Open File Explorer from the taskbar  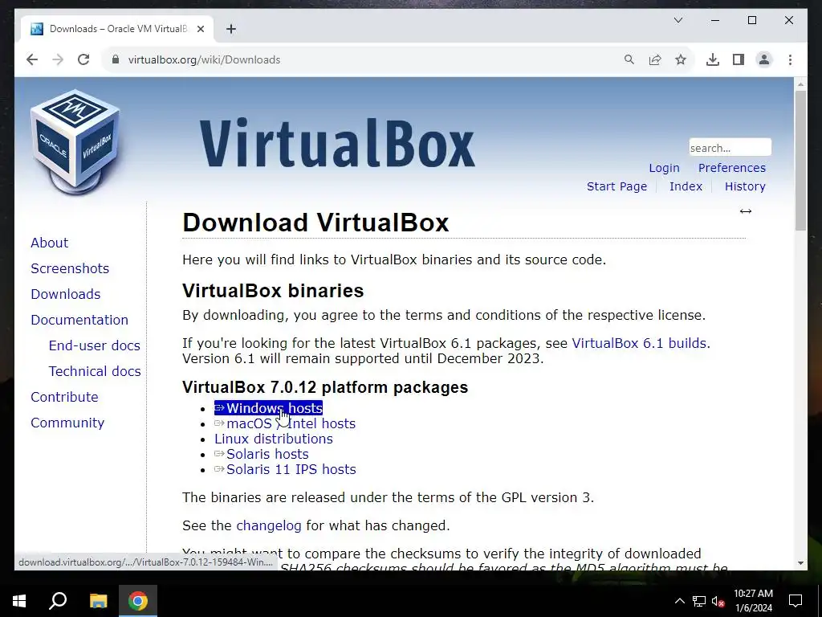[98, 601]
